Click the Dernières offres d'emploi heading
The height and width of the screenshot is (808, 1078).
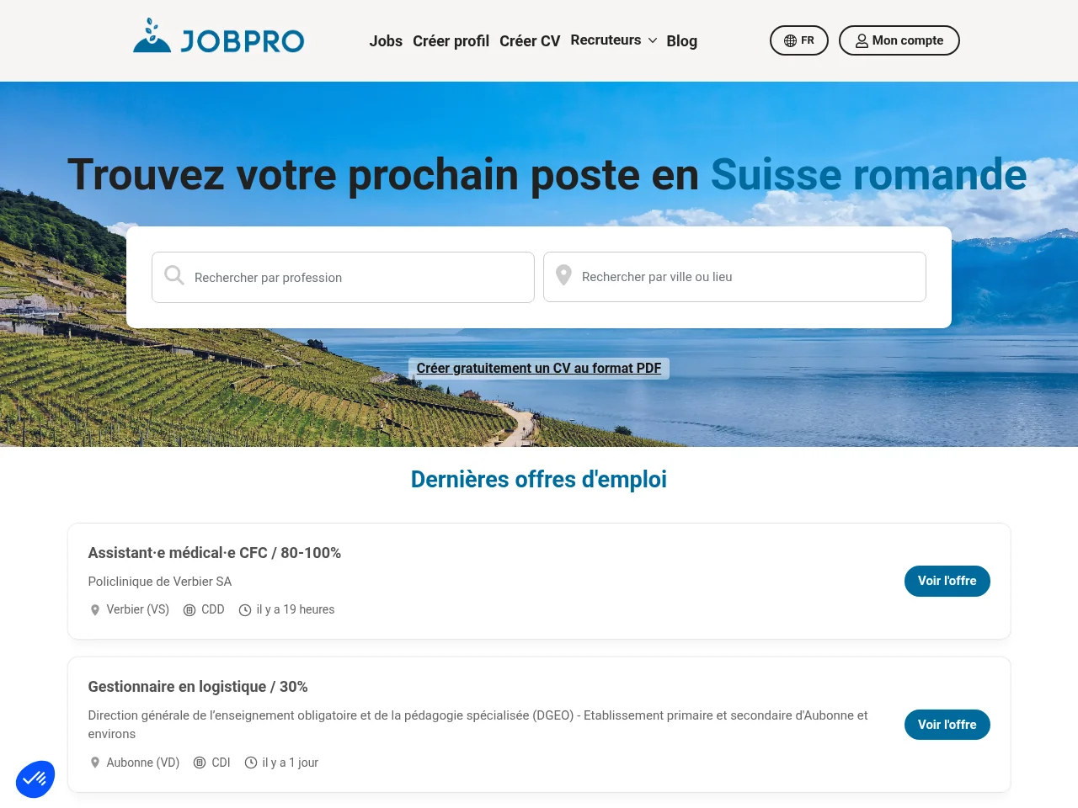pos(539,479)
